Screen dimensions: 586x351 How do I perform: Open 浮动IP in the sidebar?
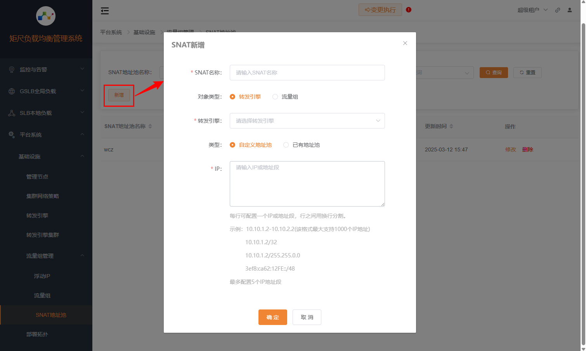tap(42, 276)
